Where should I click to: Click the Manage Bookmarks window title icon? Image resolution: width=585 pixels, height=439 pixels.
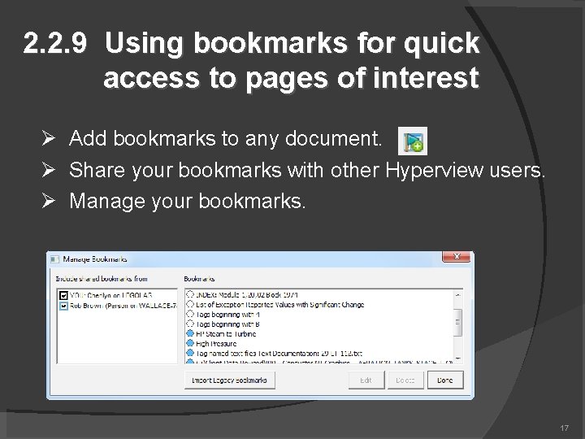55,259
